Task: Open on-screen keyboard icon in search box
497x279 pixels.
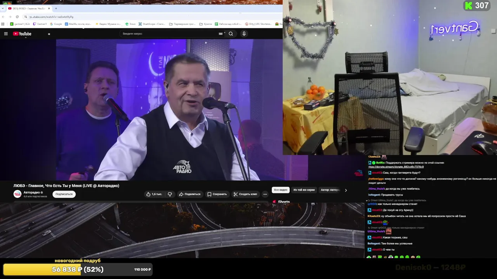Action: click(221, 34)
